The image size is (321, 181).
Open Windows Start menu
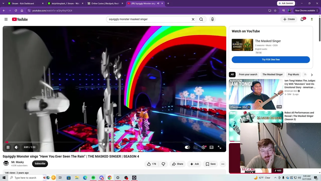[x=4, y=178]
